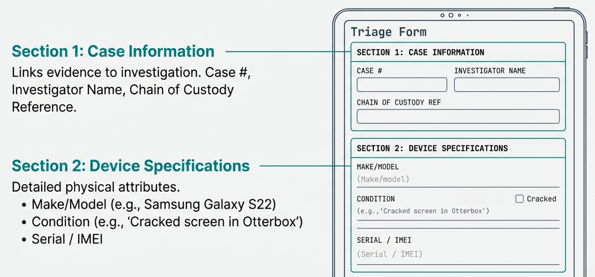
Task: Click the Triage Form title
Action: click(x=388, y=31)
